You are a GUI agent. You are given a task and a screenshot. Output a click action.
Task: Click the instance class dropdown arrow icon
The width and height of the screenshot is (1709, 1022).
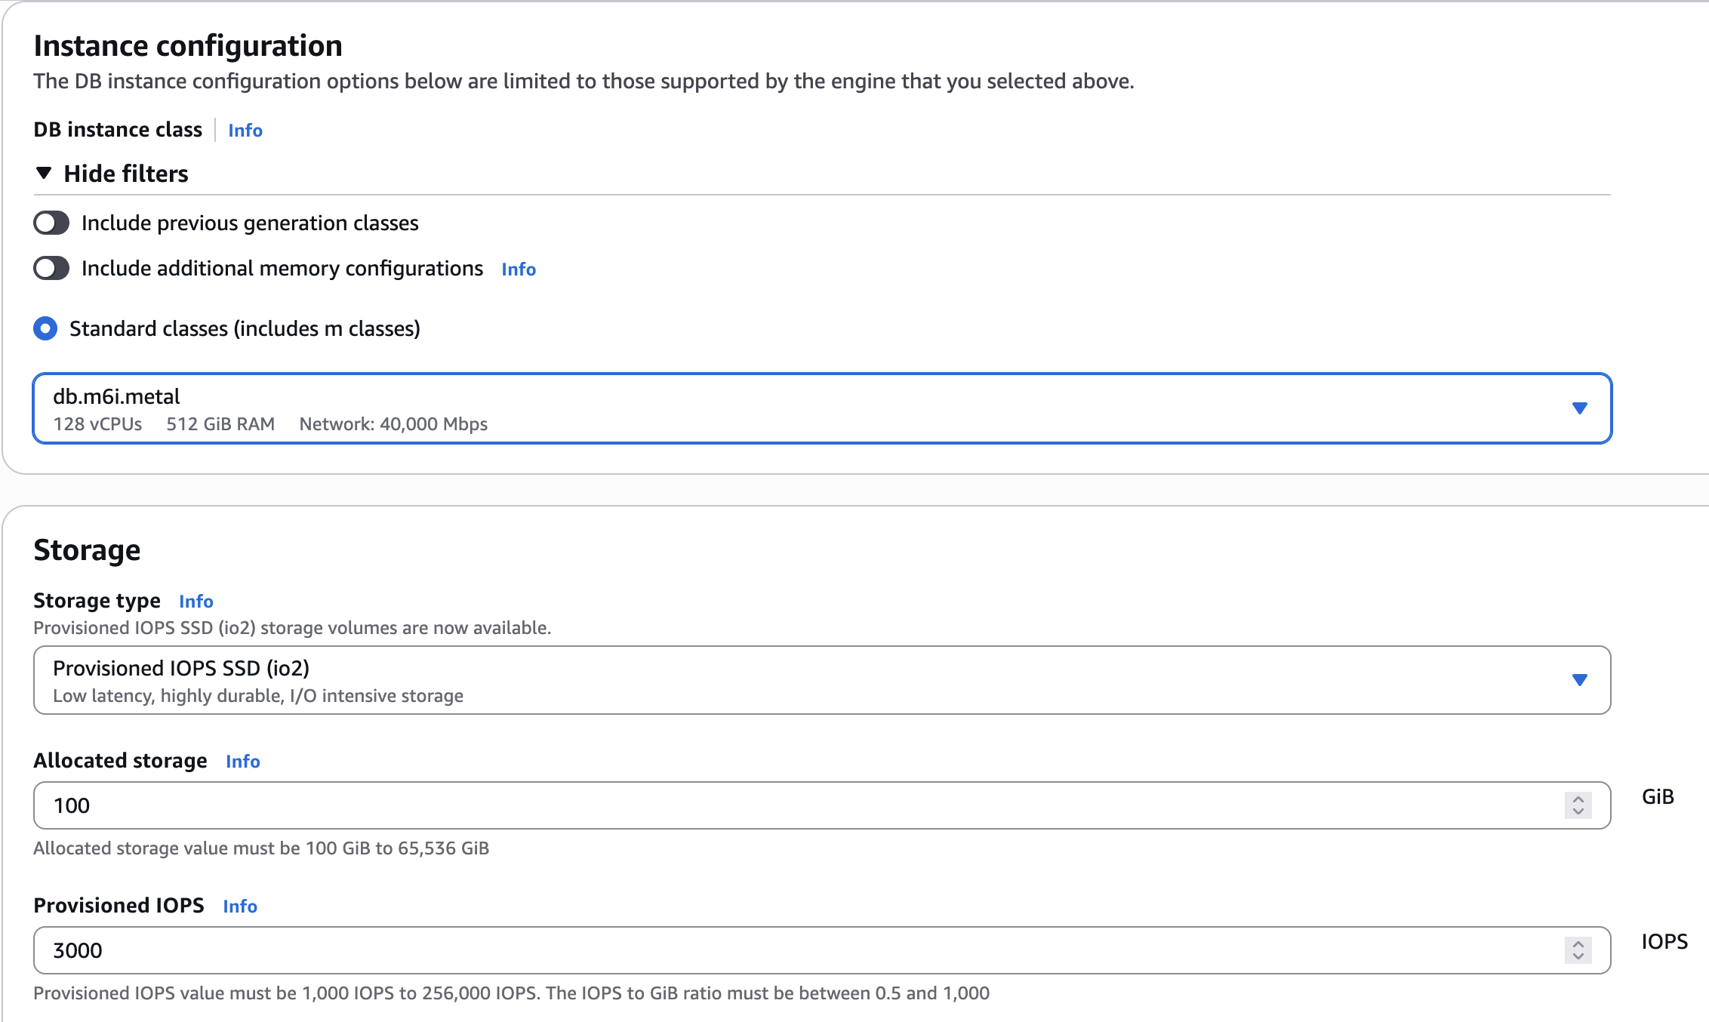coord(1579,408)
